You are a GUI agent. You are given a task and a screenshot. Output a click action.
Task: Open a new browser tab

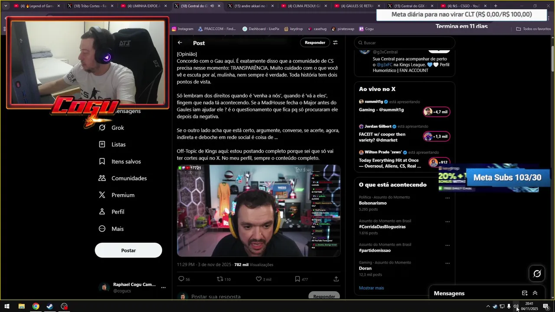(496, 6)
